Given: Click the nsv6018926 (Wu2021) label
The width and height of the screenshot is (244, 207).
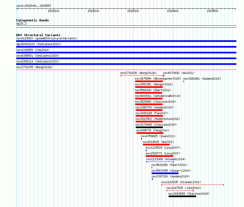Looking at the screenshot, I should click(158, 142).
